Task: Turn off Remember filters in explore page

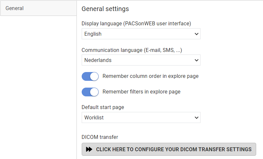Action: 90,92
